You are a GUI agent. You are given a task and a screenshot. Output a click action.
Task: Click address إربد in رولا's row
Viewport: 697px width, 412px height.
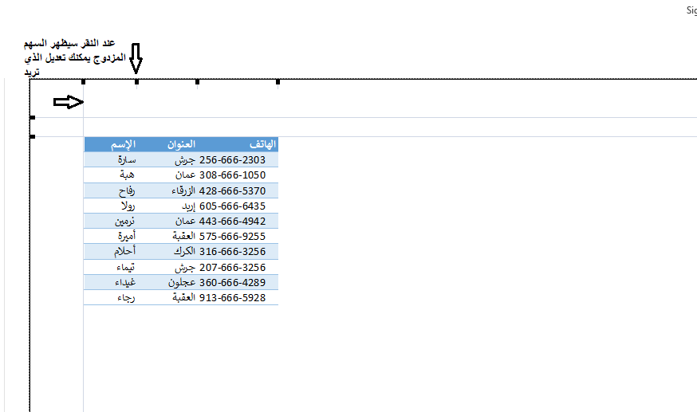[x=189, y=206]
